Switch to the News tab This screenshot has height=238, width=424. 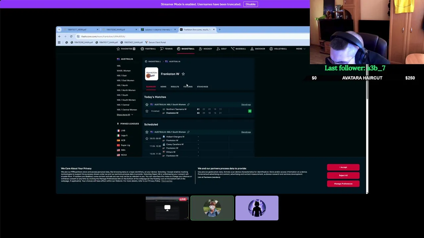[163, 87]
